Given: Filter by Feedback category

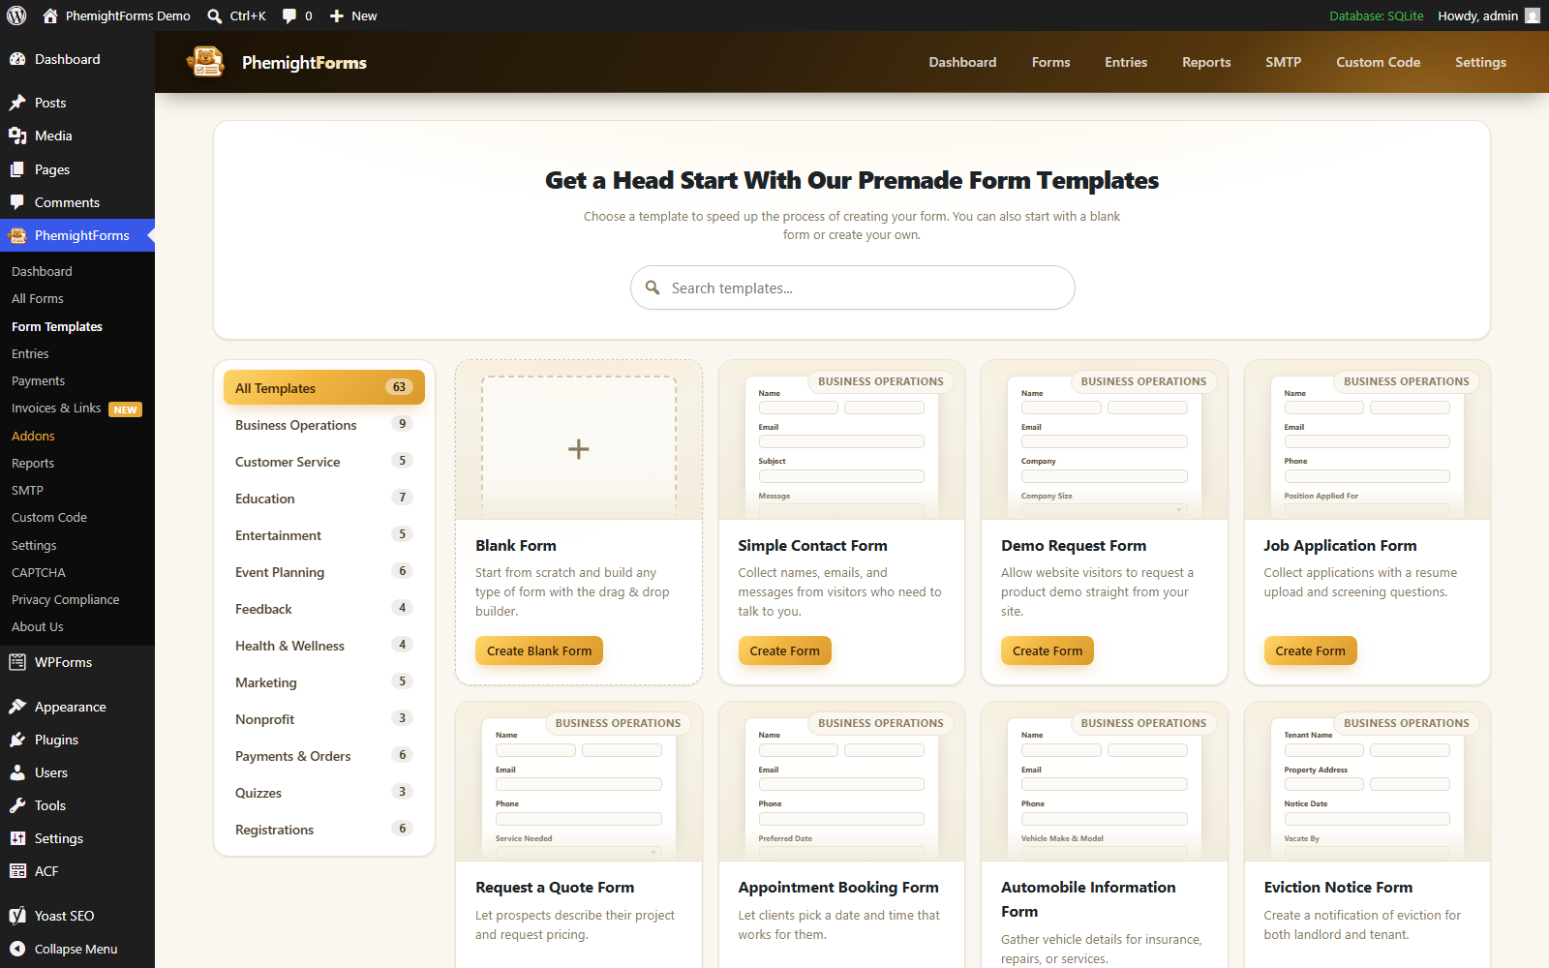Looking at the screenshot, I should click(x=324, y=609).
